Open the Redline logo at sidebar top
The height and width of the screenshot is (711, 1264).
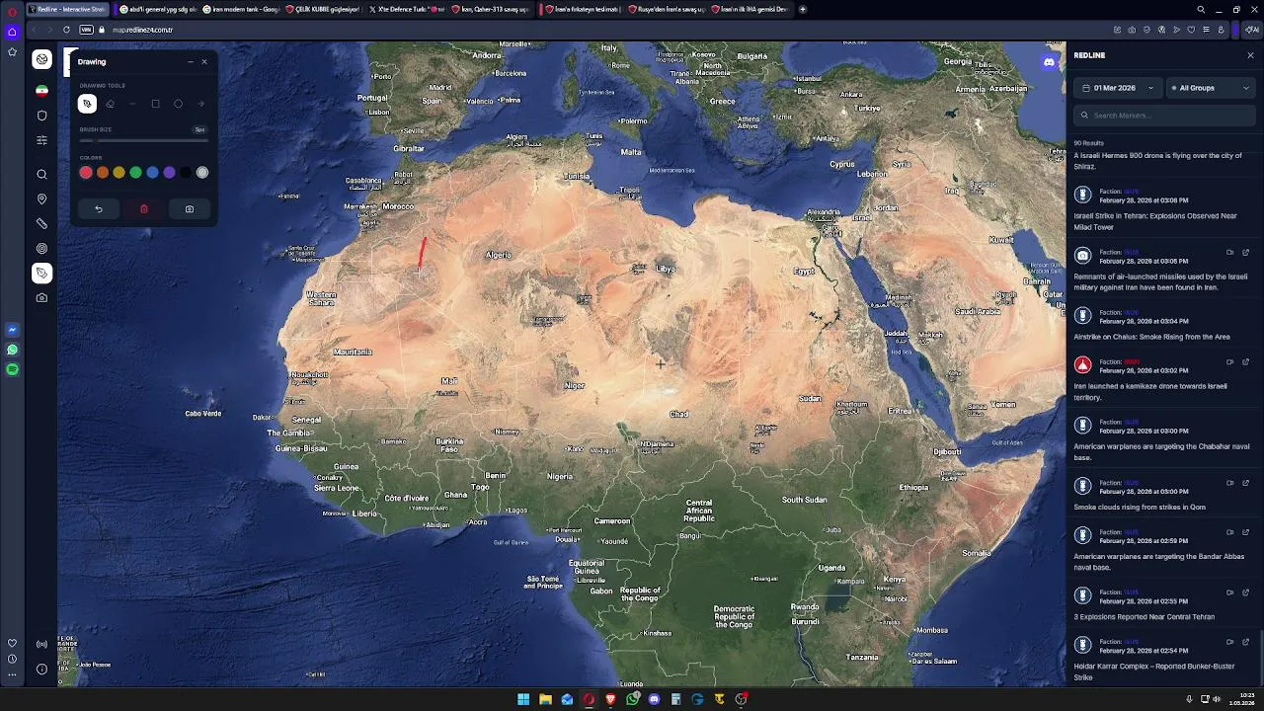pyautogui.click(x=41, y=59)
